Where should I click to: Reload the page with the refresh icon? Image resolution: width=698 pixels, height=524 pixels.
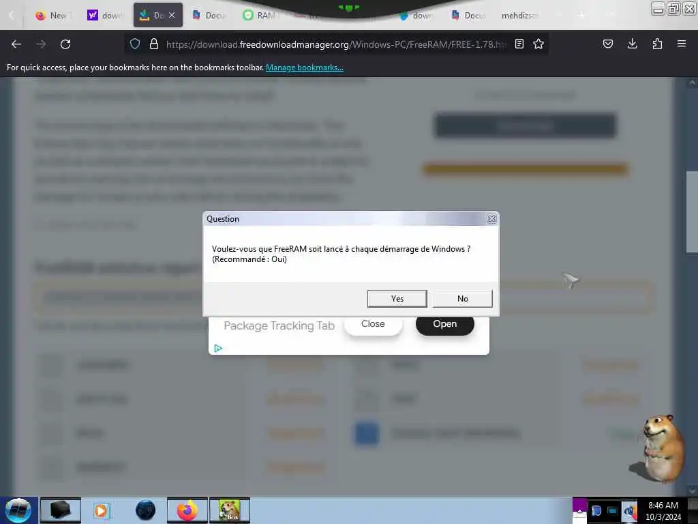[65, 44]
